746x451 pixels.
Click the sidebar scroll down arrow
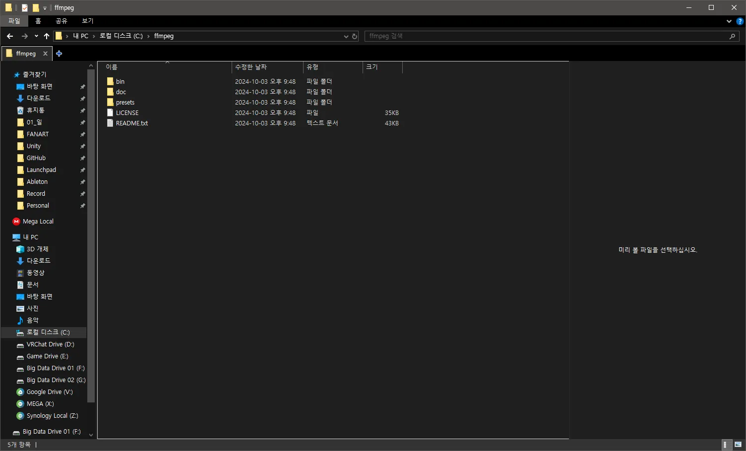(91, 435)
